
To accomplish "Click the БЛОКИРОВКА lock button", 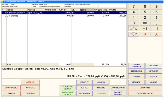I will click(x=11, y=88).
